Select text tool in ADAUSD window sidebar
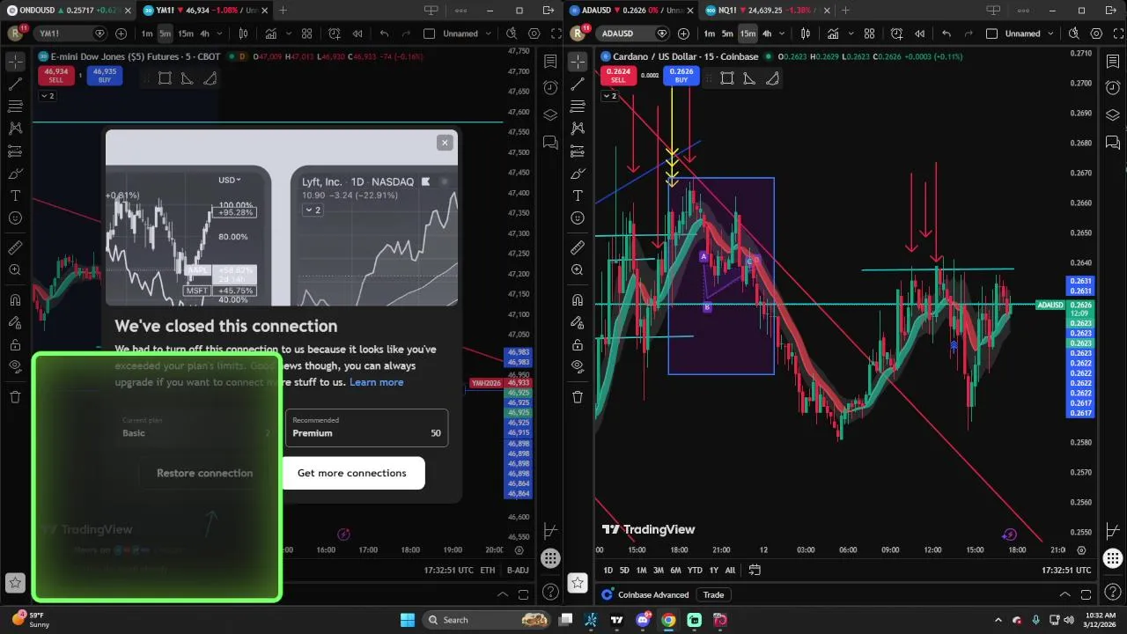 pos(578,195)
